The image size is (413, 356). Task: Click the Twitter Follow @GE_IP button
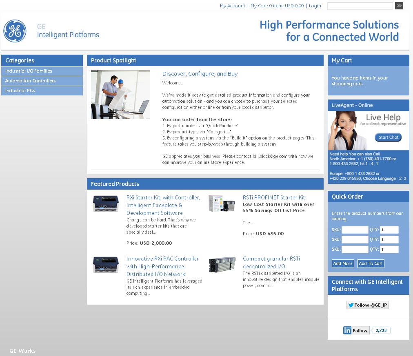tap(367, 305)
